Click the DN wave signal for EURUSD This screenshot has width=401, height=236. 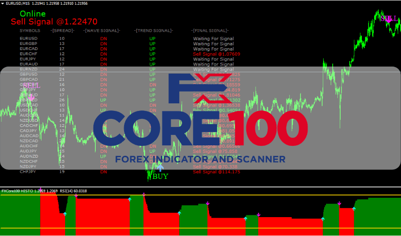[x=104, y=39]
